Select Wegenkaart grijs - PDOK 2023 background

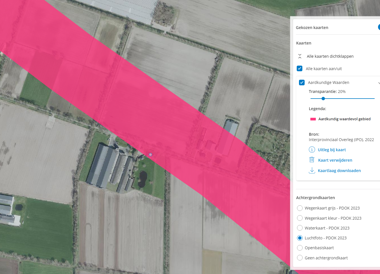(300, 208)
